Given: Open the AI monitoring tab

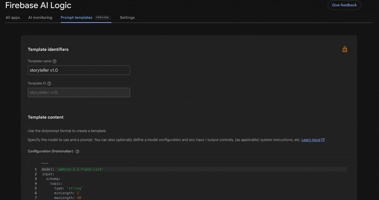Looking at the screenshot, I should pos(40,18).
